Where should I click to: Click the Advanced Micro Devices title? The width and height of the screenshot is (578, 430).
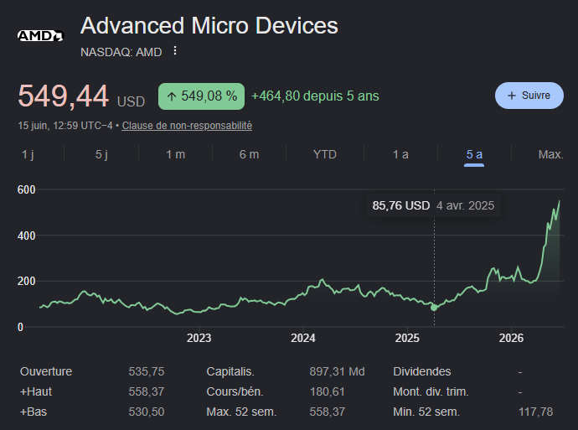(209, 25)
